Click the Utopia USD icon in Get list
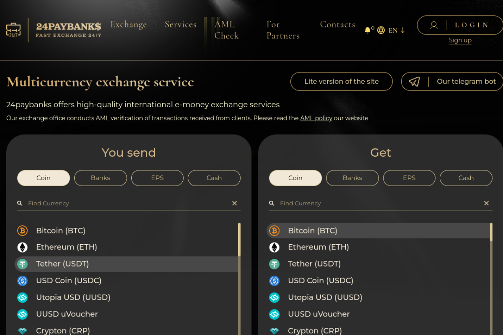Image resolution: width=503 pixels, height=335 pixels. coord(274,297)
